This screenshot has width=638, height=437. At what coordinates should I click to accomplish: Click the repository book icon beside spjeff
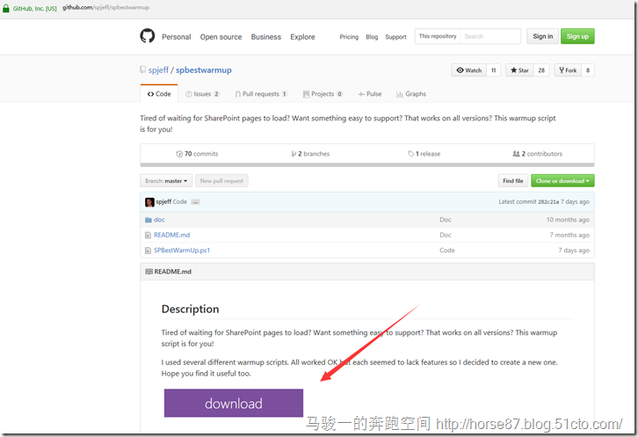pyautogui.click(x=143, y=69)
